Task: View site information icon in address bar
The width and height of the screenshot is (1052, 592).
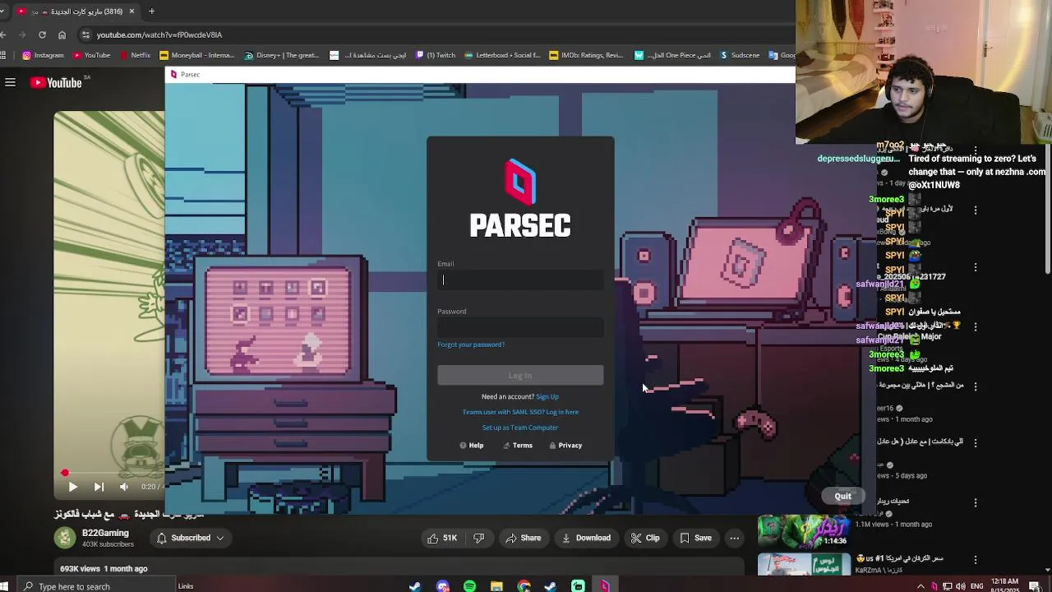Action: 85,35
